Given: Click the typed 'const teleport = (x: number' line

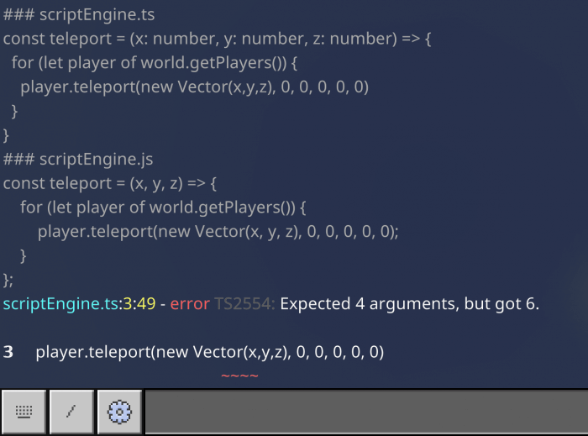Looking at the screenshot, I should 218,39.
